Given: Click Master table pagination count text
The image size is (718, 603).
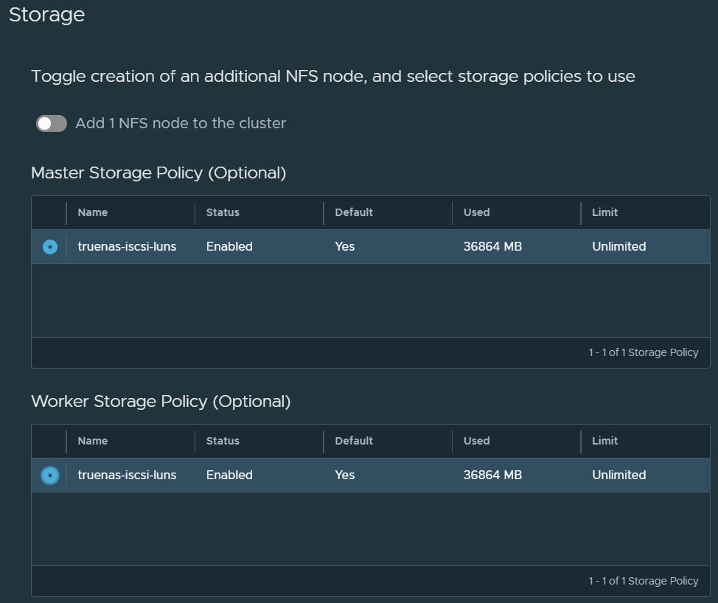Looking at the screenshot, I should pyautogui.click(x=643, y=352).
